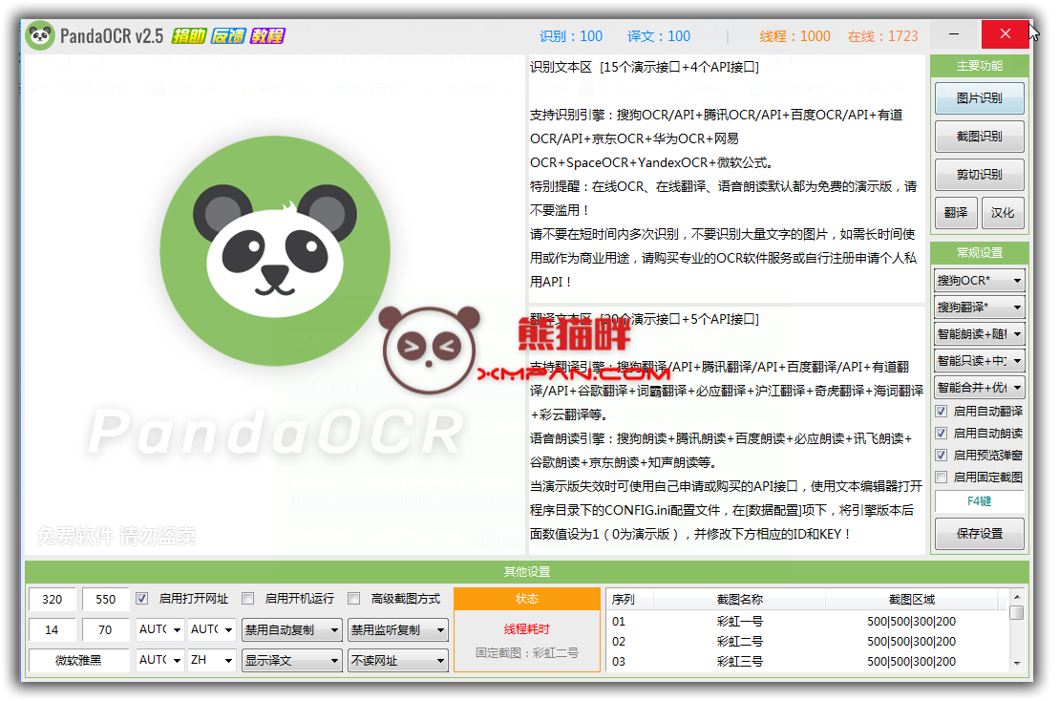Open the 禁用自动复制 dropdown

[292, 630]
